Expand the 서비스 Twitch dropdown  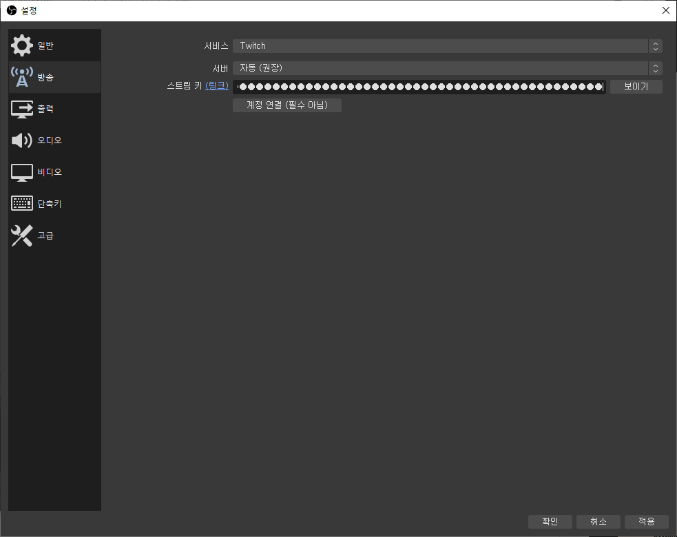(447, 46)
